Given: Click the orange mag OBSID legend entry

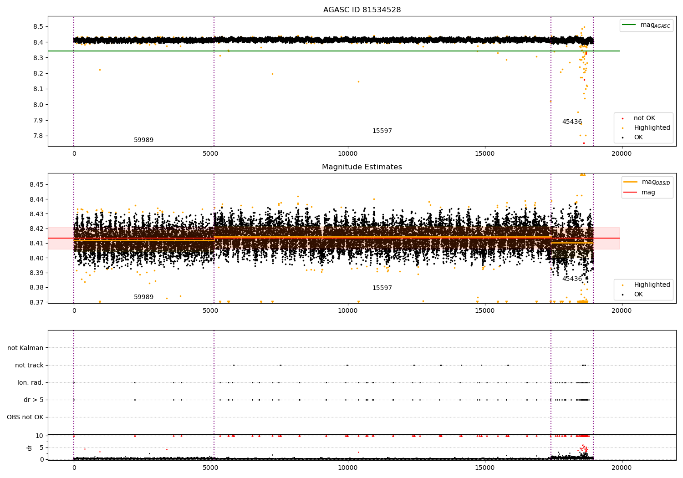Looking at the screenshot, I should [x=647, y=182].
